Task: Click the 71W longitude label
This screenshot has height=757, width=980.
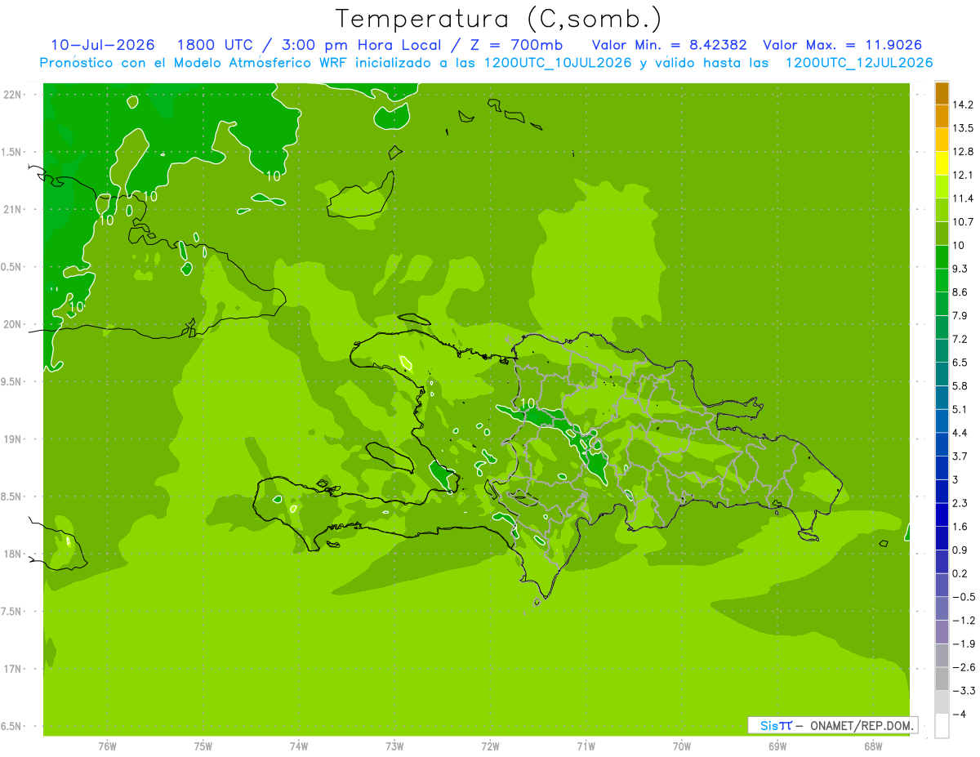Action: pos(586,746)
